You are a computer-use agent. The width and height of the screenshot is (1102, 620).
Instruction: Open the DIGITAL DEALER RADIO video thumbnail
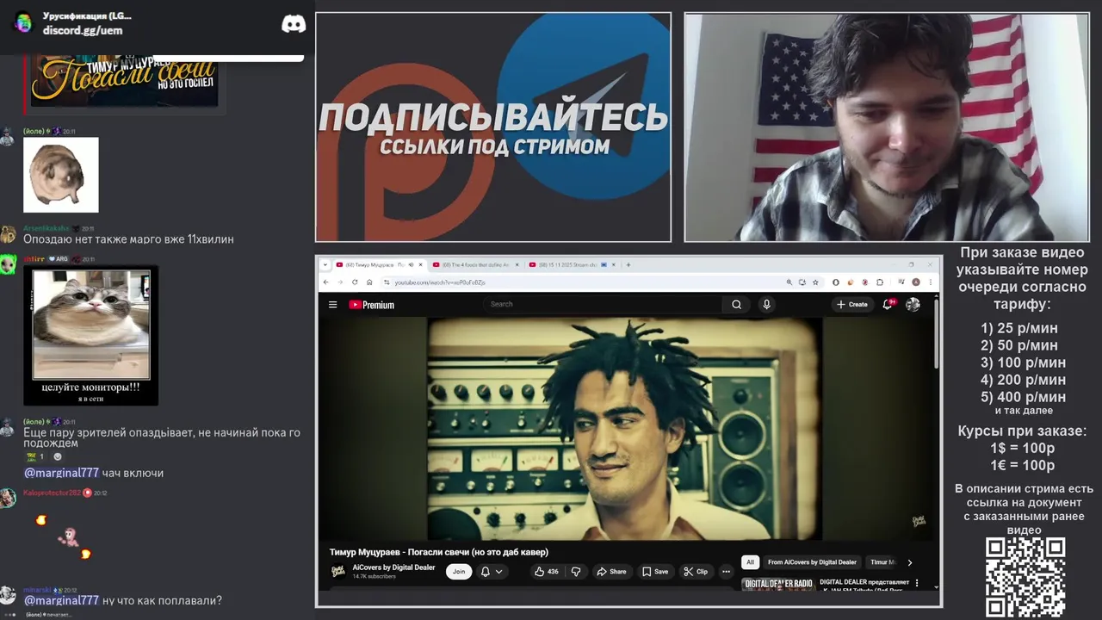[x=778, y=584]
